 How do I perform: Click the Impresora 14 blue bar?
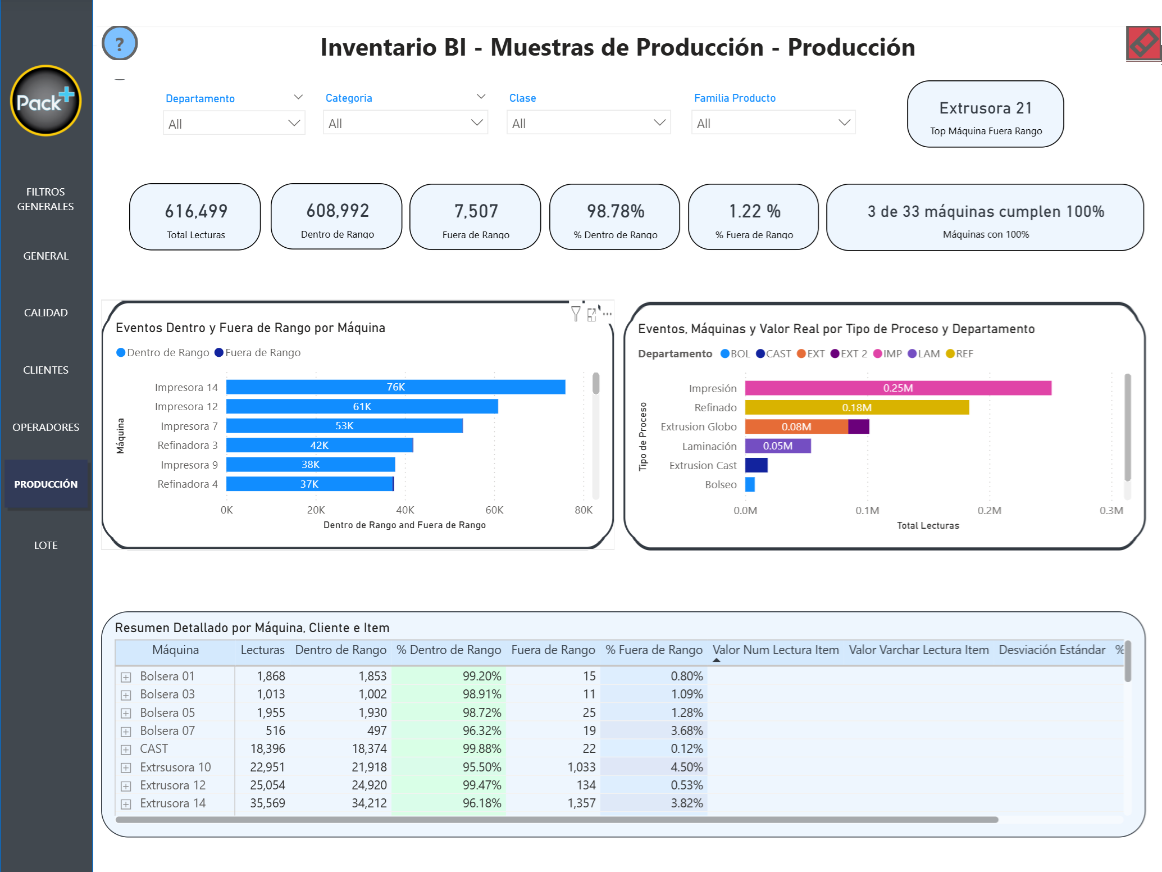pyautogui.click(x=395, y=387)
